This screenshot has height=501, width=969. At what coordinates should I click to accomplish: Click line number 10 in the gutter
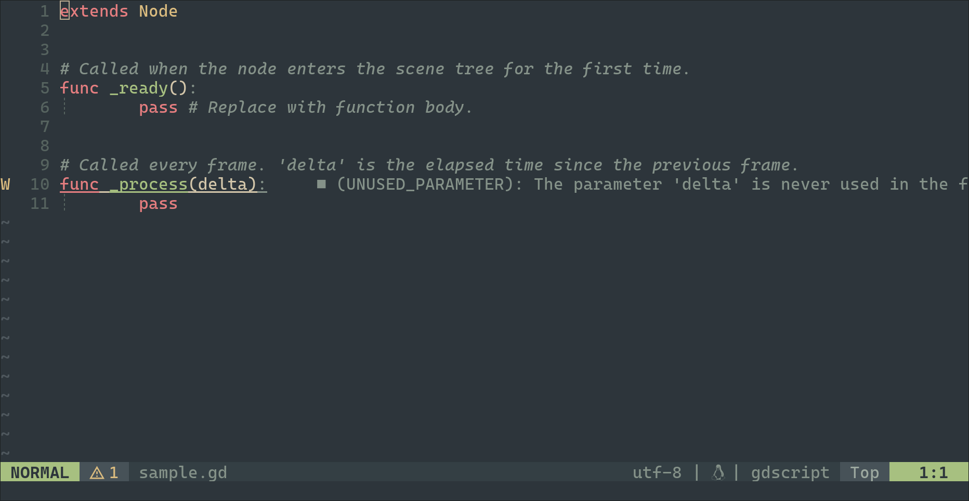click(x=40, y=184)
